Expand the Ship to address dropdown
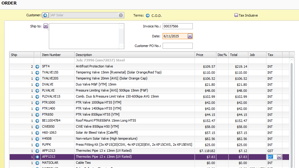Viewport: 299px width, 168px height. (x=46, y=26)
